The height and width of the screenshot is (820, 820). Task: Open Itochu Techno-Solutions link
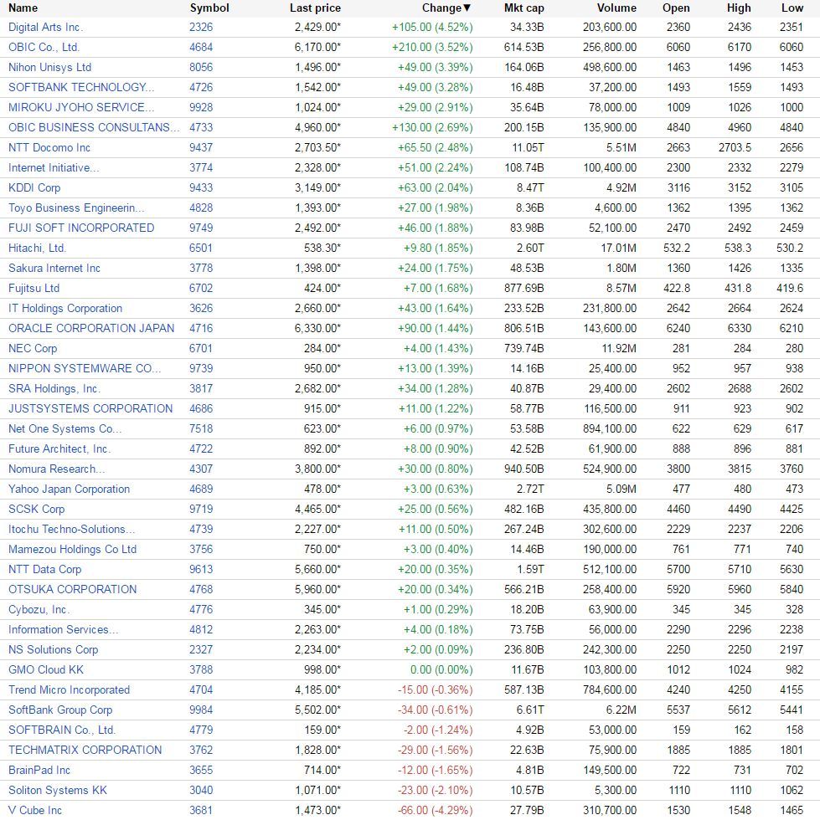click(x=72, y=529)
